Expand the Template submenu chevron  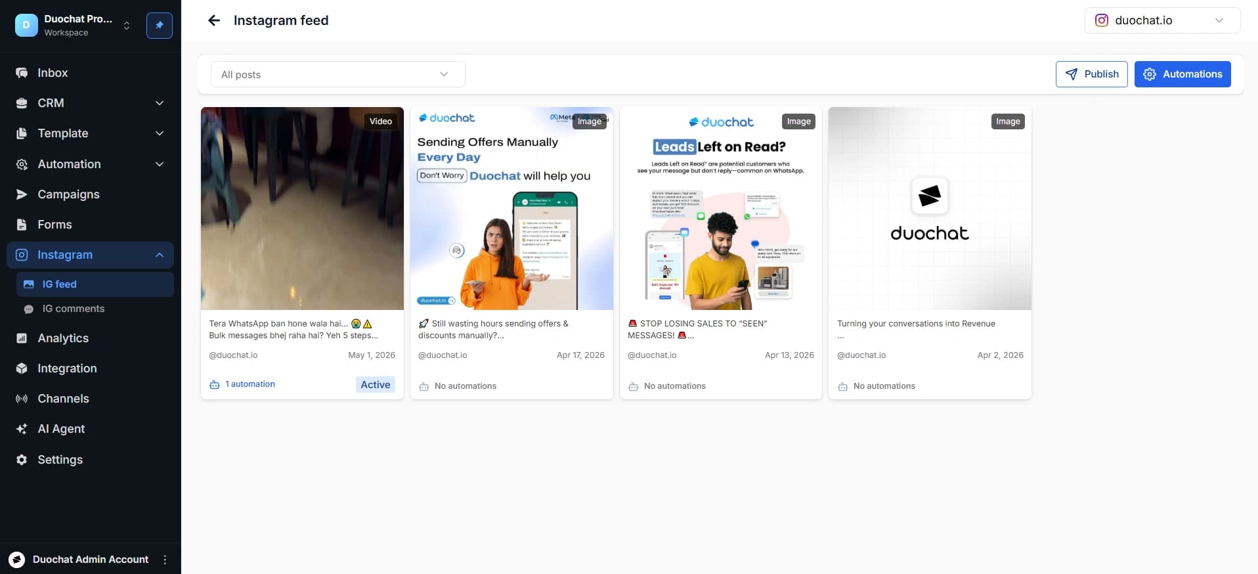(x=160, y=133)
